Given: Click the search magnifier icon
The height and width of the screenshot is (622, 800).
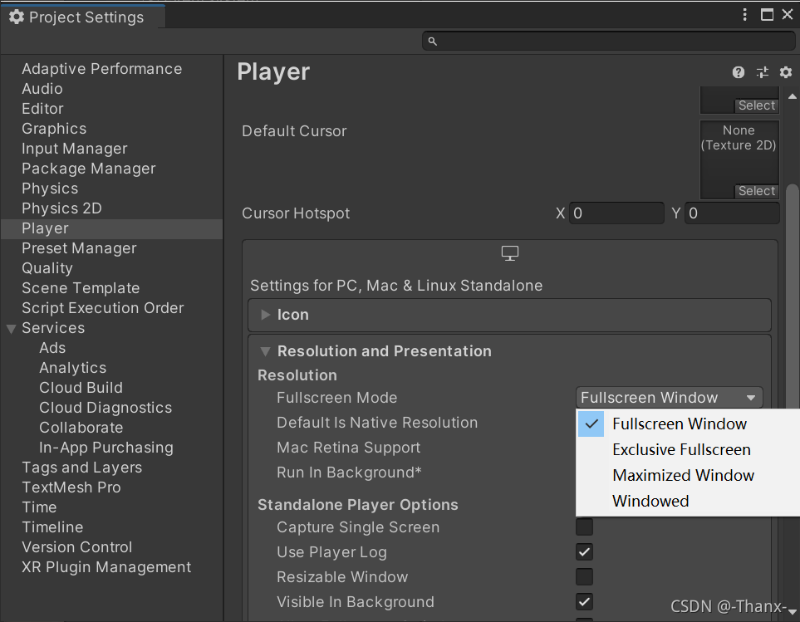Looking at the screenshot, I should 432,42.
